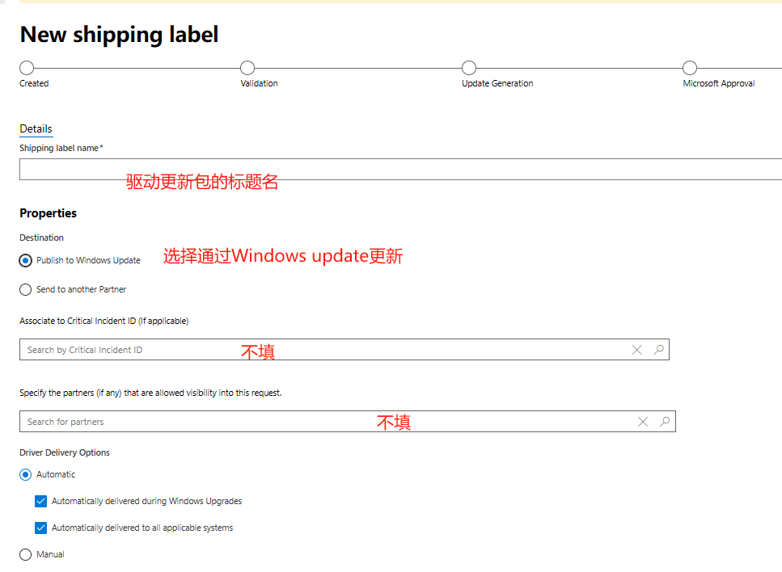
Task: Clear the partners search field
Action: pyautogui.click(x=643, y=422)
